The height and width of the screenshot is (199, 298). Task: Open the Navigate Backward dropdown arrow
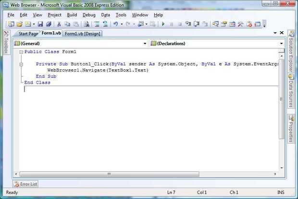point(146,24)
